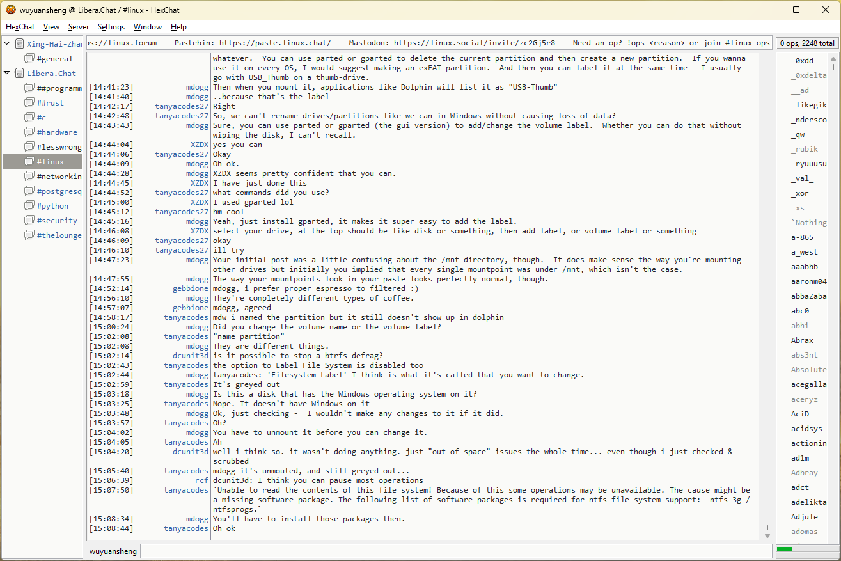Image resolution: width=841 pixels, height=561 pixels.
Task: Click the HexChat app icon in title bar
Action: (x=10, y=10)
